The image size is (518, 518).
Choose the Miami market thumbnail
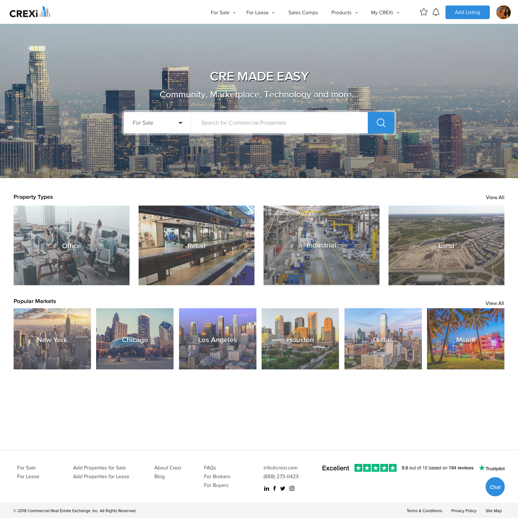pyautogui.click(x=466, y=339)
